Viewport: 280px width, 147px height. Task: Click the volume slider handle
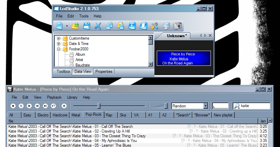point(166,106)
